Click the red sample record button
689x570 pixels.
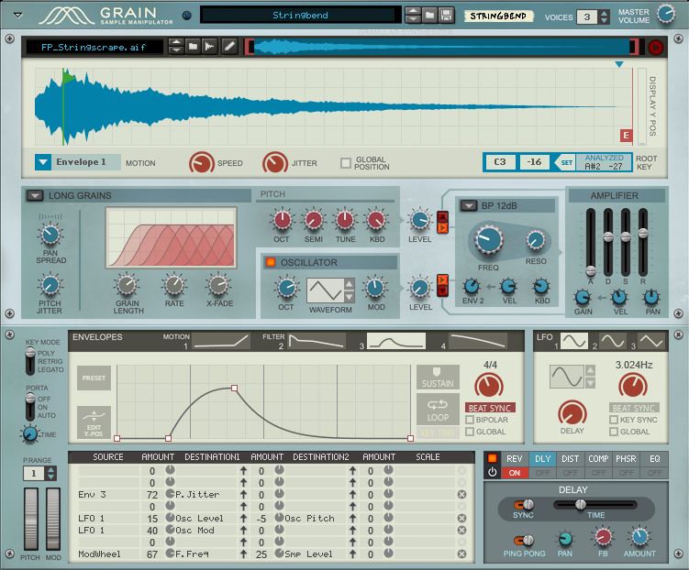[x=656, y=48]
